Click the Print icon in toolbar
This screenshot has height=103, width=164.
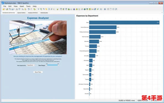[x=17, y=9]
